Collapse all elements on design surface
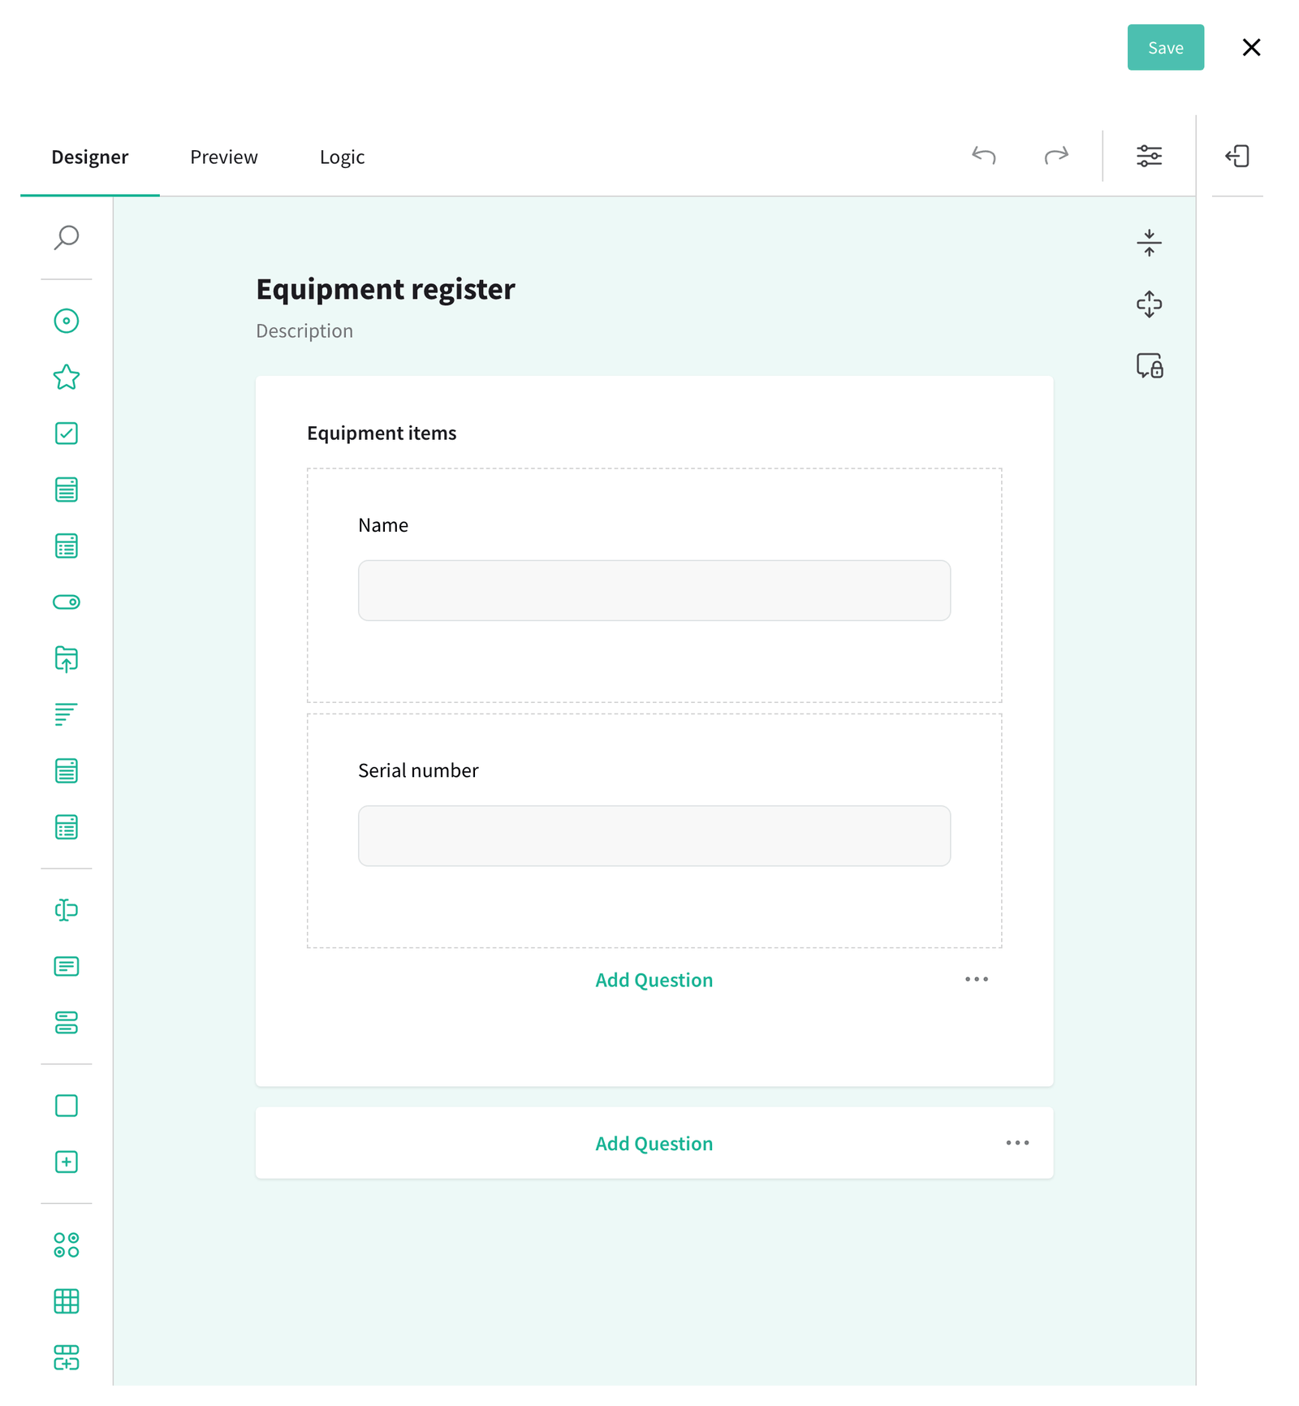The image size is (1299, 1406). (x=1149, y=243)
